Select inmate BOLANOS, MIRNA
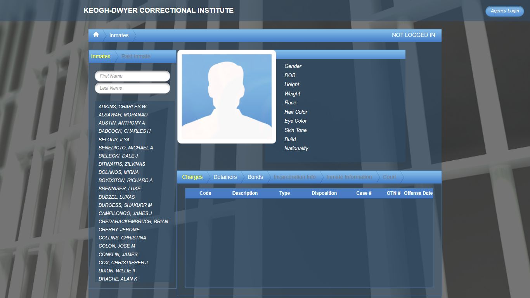The image size is (530, 298). tap(118, 172)
